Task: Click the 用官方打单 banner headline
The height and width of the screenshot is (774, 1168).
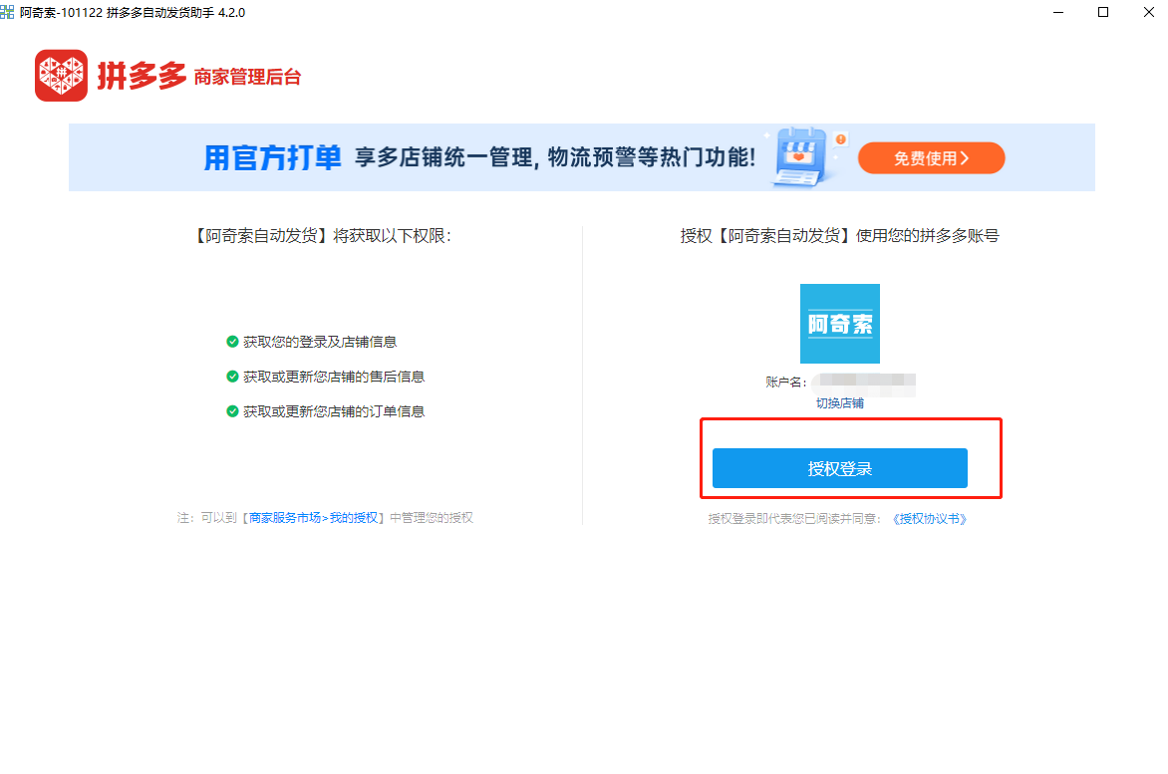Action: tap(273, 157)
